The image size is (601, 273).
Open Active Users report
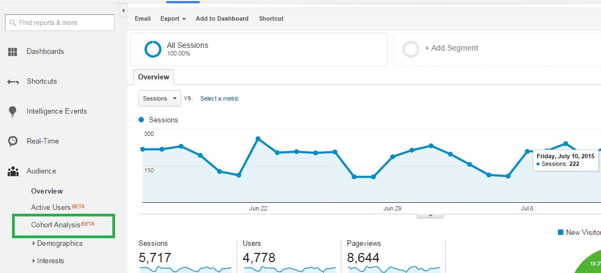click(51, 207)
